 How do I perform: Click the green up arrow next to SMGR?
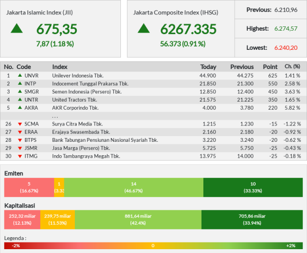point(20,92)
